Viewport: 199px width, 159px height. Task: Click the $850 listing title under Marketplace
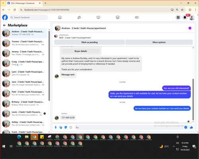(x=75, y=38)
